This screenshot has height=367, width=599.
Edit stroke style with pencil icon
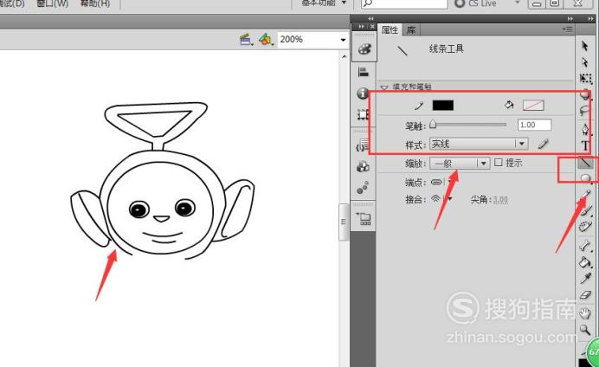pyautogui.click(x=543, y=144)
